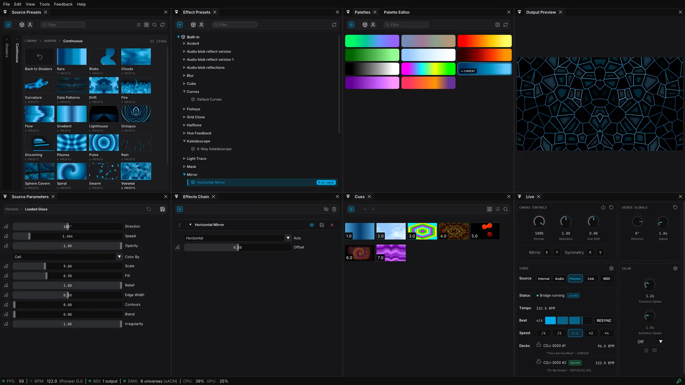Add new effect preset with plus icon
Viewport: 685px width, 385px height.
coord(180,25)
